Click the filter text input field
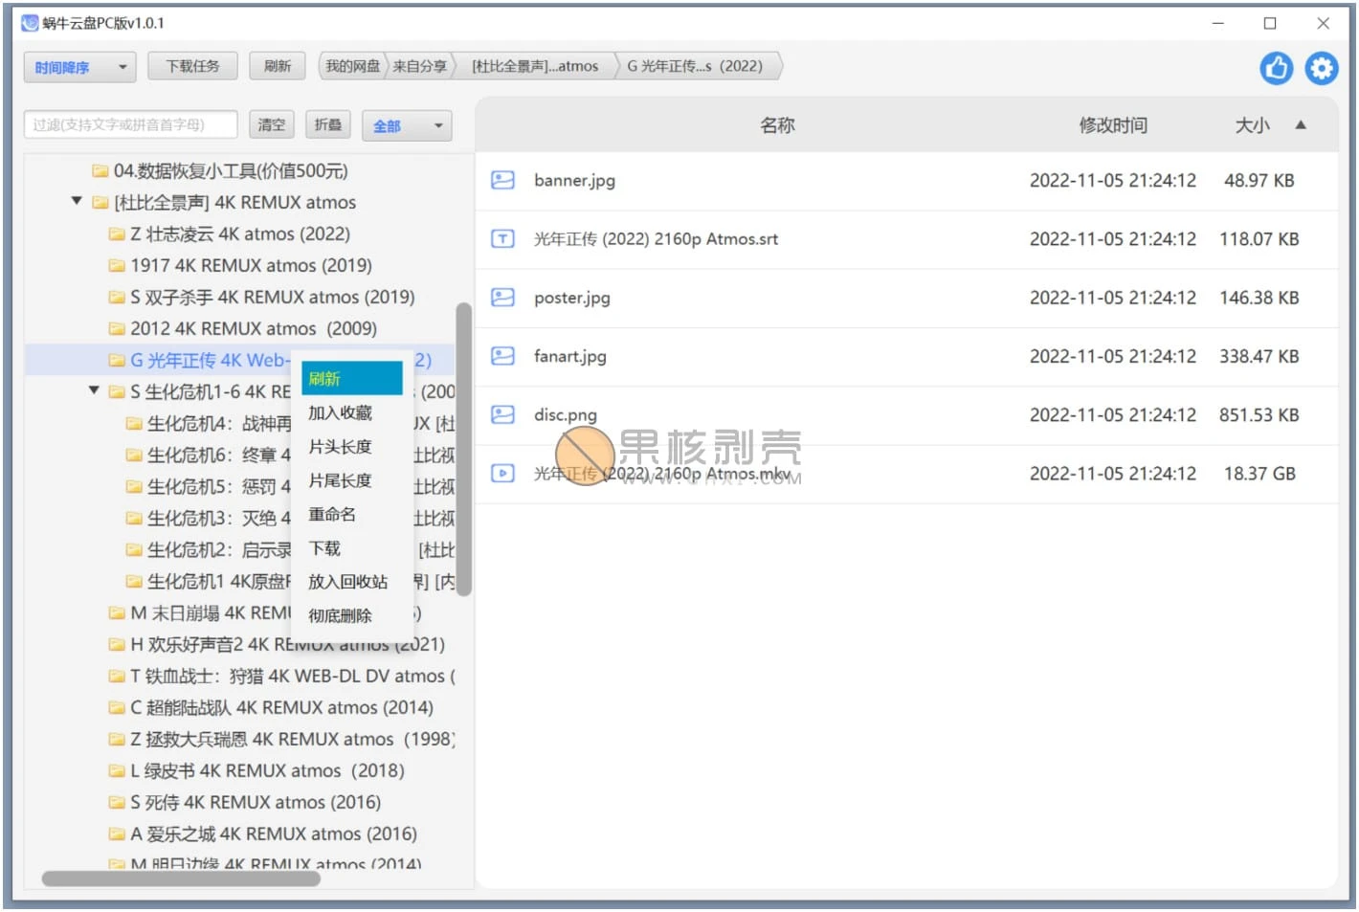 pos(130,124)
